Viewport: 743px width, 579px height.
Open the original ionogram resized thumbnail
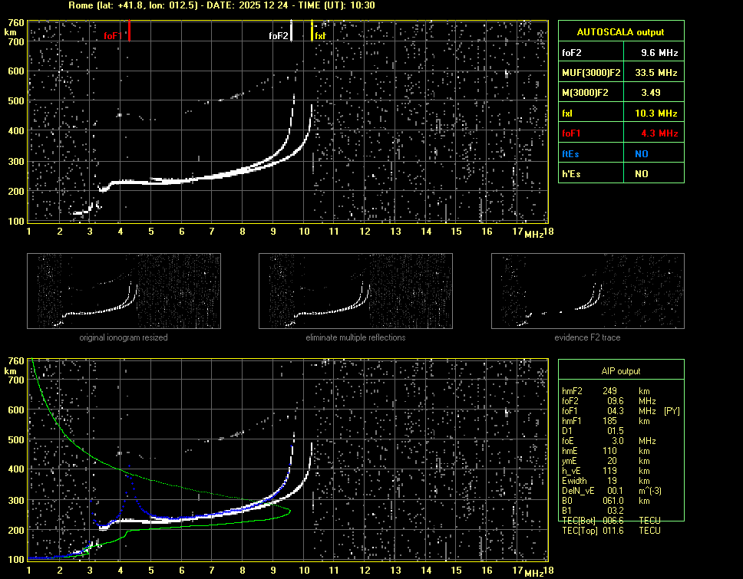point(124,291)
